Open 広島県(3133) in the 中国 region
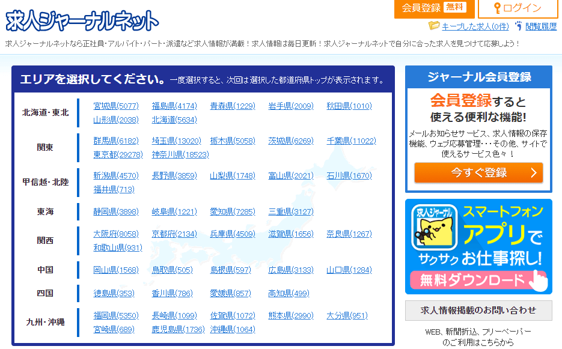 291,270
